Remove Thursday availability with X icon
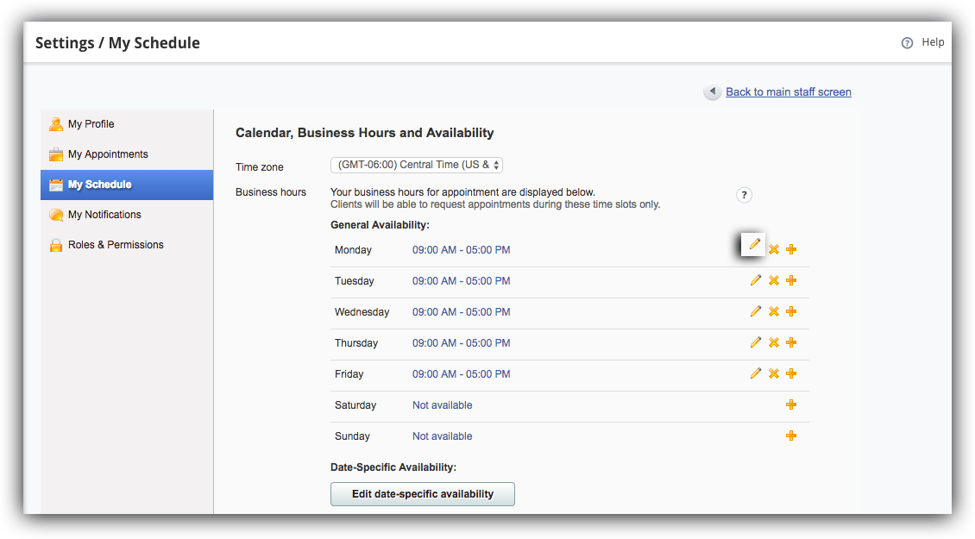 point(774,342)
